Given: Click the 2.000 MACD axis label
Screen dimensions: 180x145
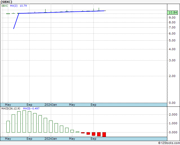Looking at the screenshot, I should (173, 114).
